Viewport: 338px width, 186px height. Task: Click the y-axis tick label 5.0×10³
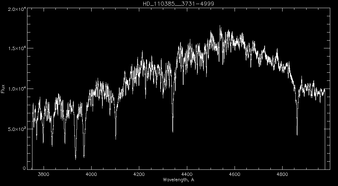pyautogui.click(x=17, y=130)
